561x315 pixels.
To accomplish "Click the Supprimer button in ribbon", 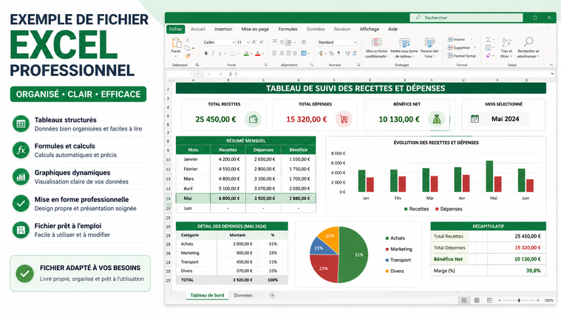I will pyautogui.click(x=459, y=47).
